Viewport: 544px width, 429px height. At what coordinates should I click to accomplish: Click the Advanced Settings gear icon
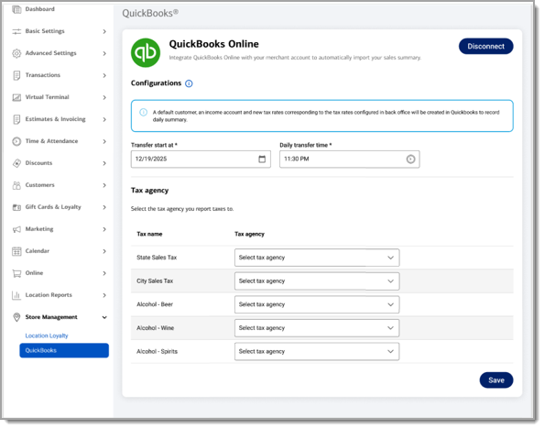pos(16,53)
